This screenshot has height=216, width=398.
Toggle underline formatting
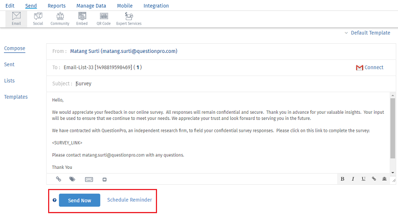tap(364, 179)
